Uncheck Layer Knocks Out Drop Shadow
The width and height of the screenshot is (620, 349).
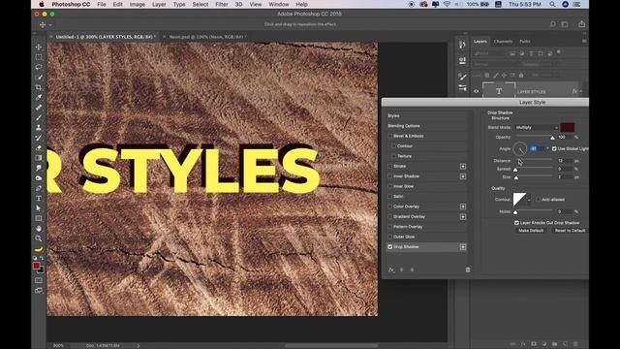(516, 223)
